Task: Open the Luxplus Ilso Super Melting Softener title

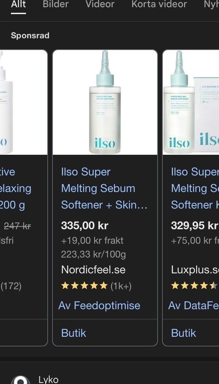Action: (195, 188)
